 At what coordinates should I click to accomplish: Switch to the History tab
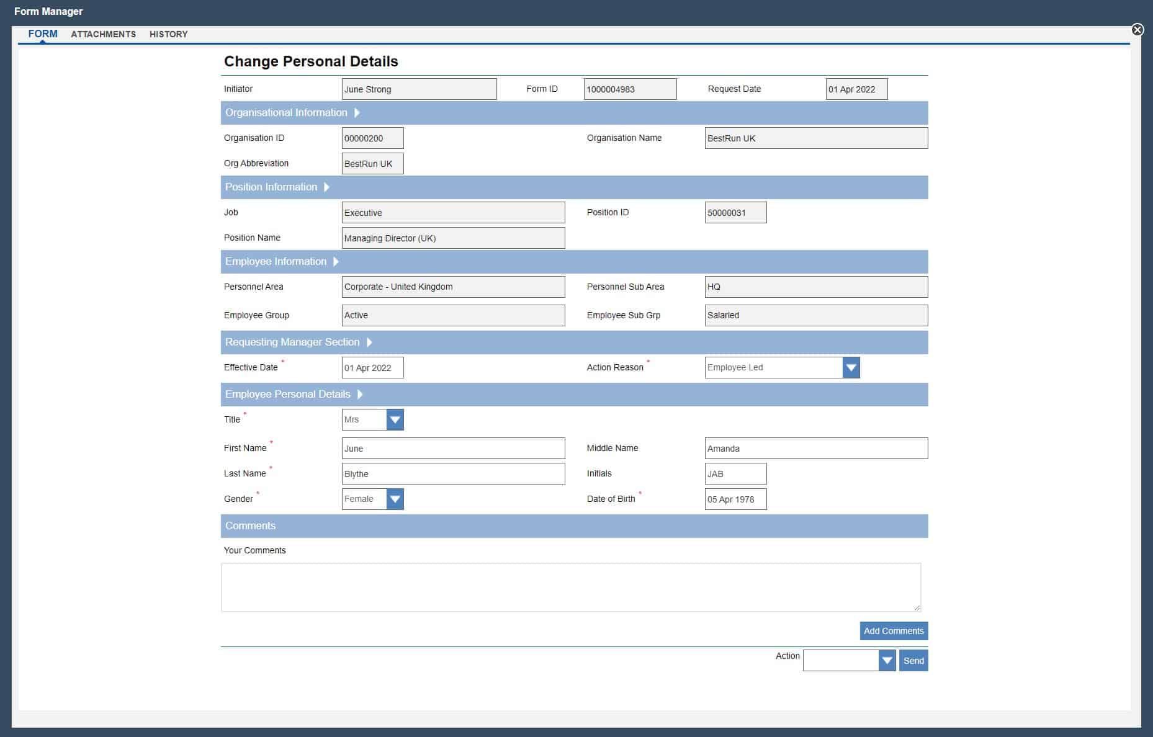168,34
